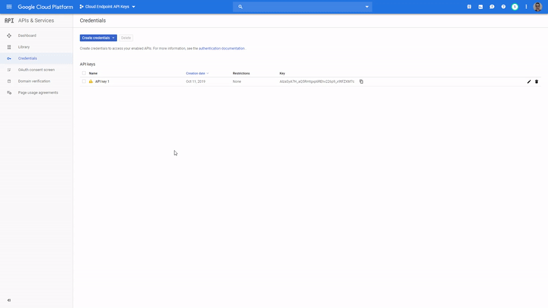Screen dimensions: 548x308
Task: Check the API key 1 row checkbox
Action: click(x=84, y=81)
